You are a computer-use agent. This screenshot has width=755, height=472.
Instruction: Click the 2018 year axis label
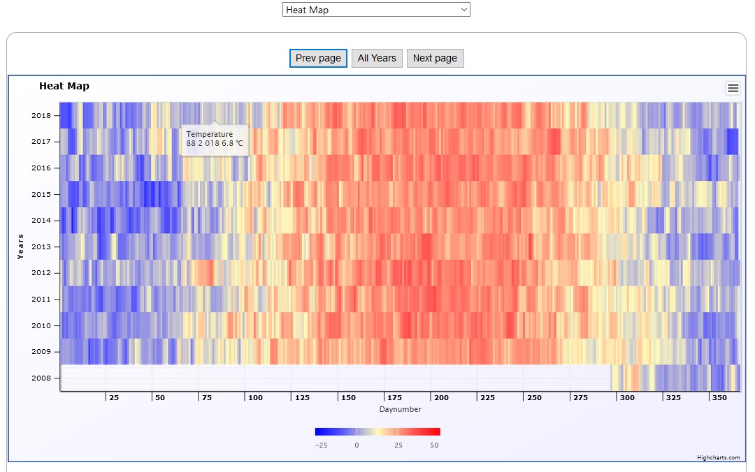[x=41, y=116]
